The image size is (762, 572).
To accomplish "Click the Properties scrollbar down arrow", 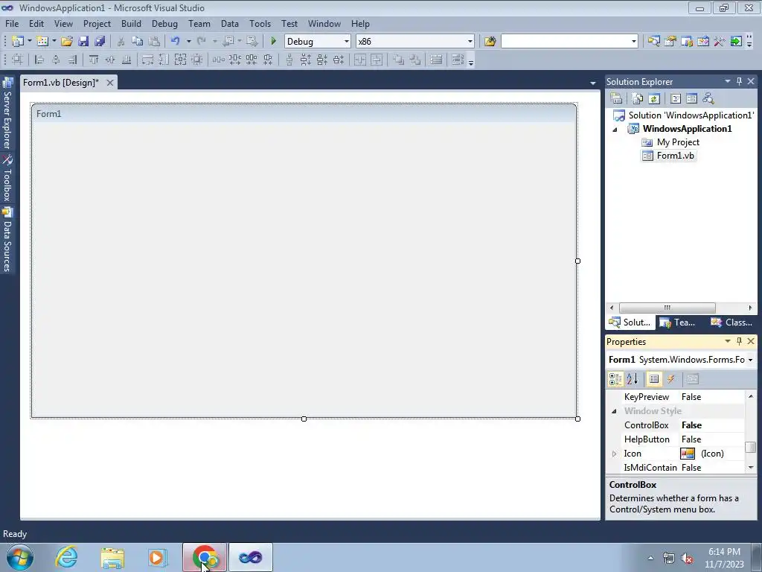I will [751, 468].
